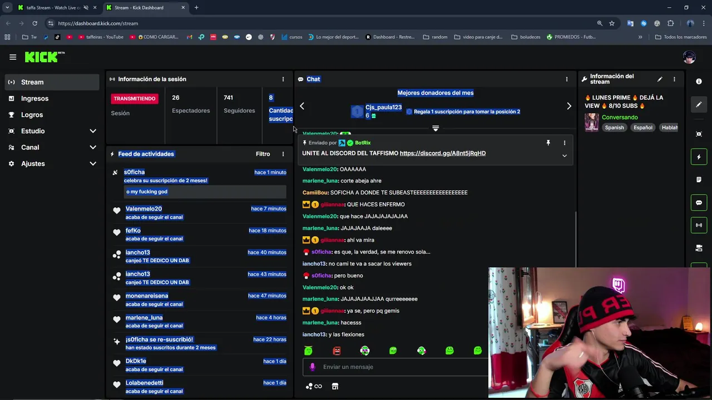This screenshot has width=712, height=400.
Task: Open the info icon in right sidebar
Action: click(x=699, y=82)
